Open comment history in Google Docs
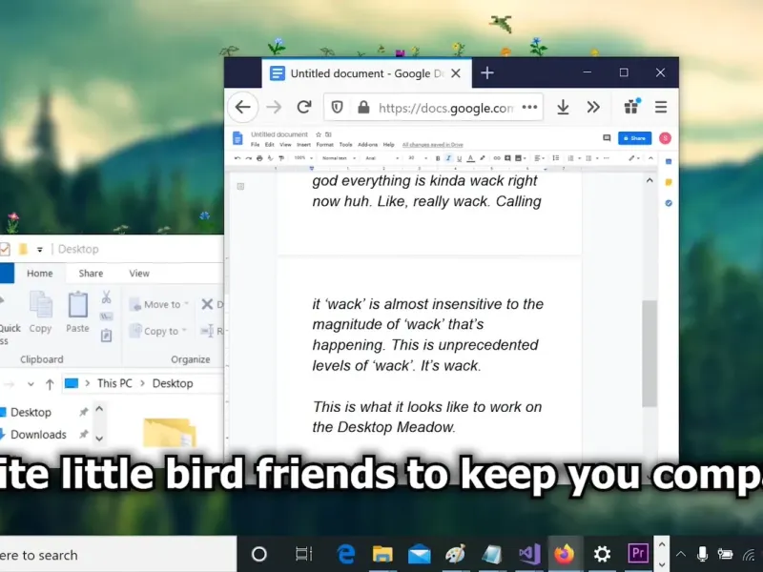 point(607,138)
